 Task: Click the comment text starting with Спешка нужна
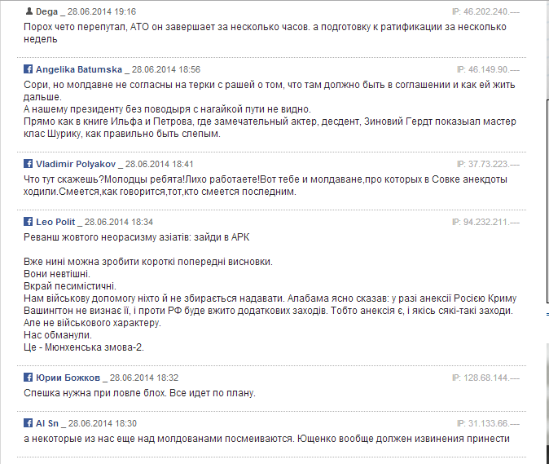[140, 393]
